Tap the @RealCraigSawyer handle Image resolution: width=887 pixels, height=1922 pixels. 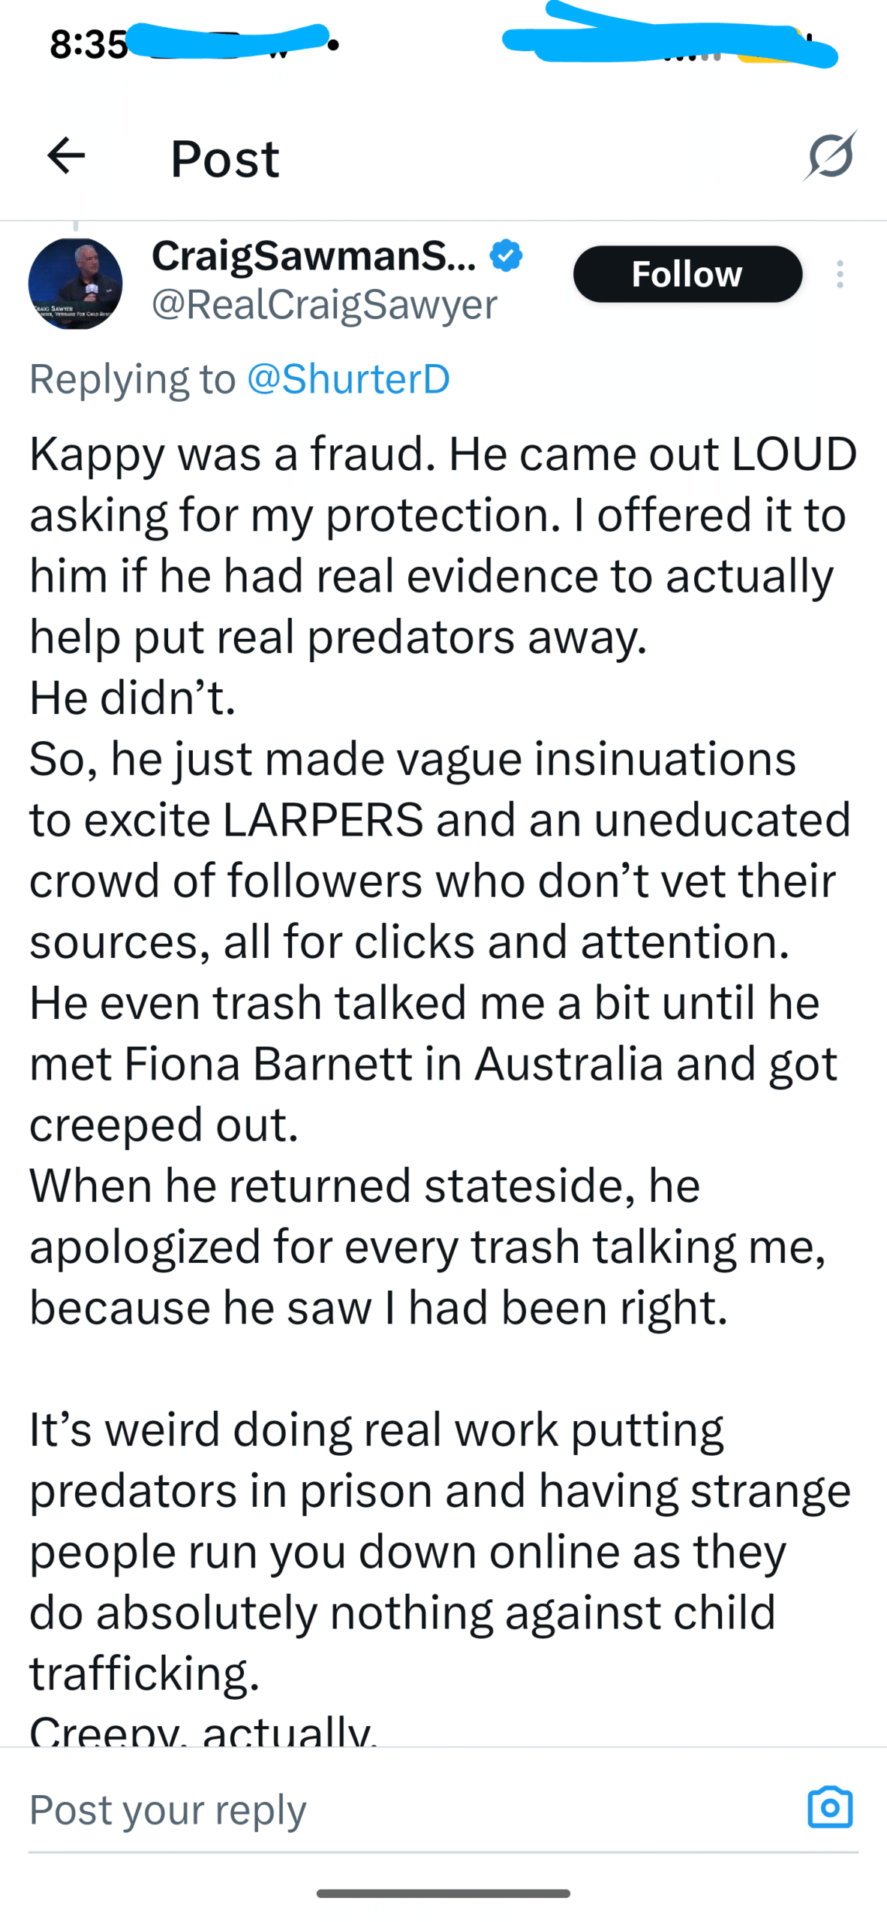[x=324, y=305]
